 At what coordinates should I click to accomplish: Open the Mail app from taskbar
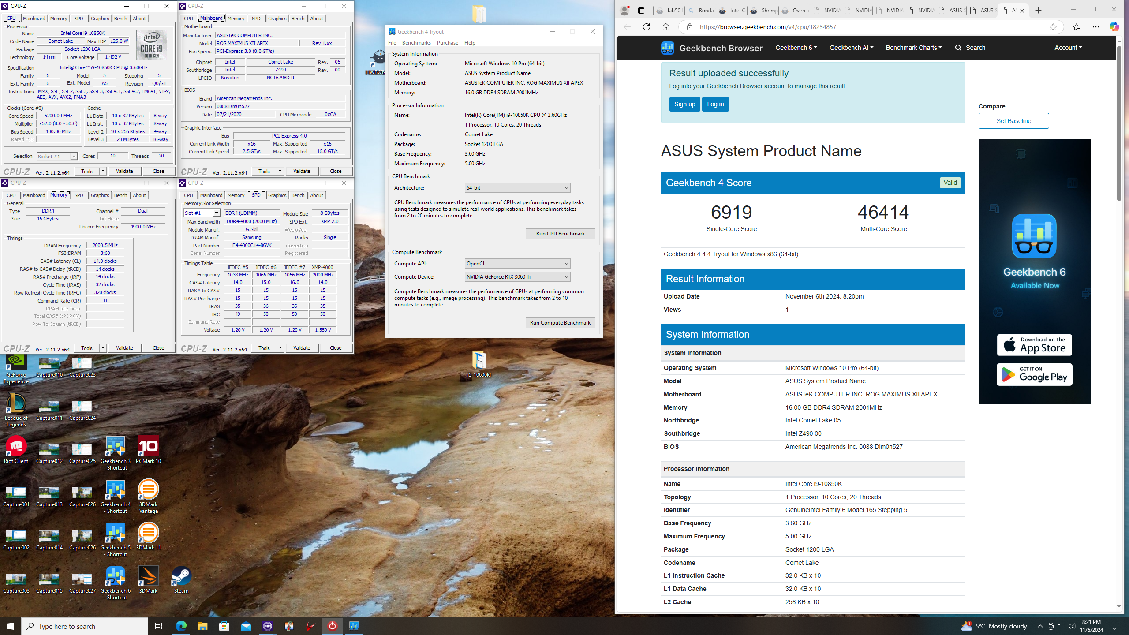(x=246, y=626)
